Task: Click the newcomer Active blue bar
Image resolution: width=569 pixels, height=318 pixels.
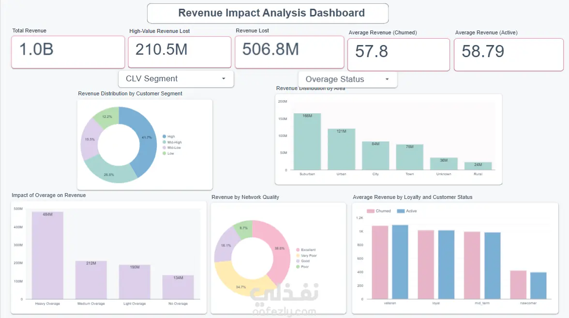Action: click(x=538, y=286)
